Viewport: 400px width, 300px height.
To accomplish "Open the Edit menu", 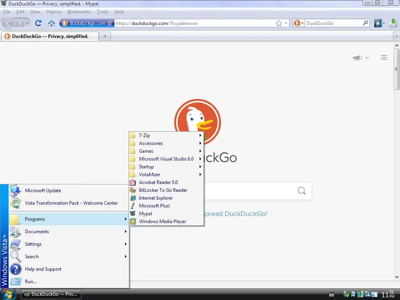I will pyautogui.click(x=20, y=12).
